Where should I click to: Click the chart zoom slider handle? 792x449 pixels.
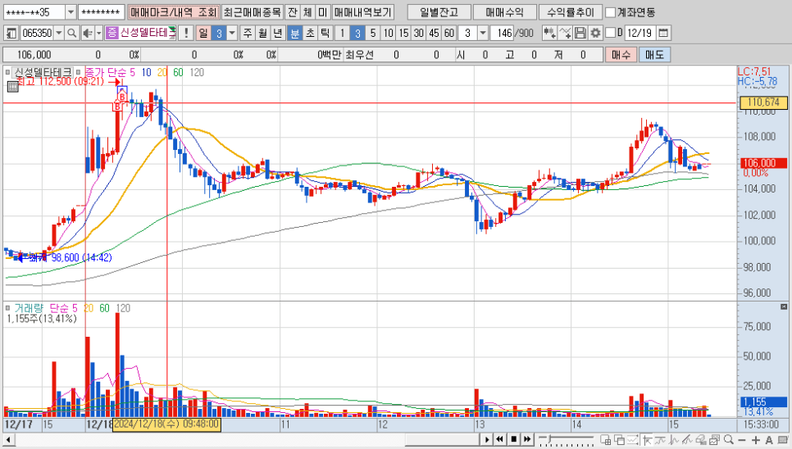point(549,438)
